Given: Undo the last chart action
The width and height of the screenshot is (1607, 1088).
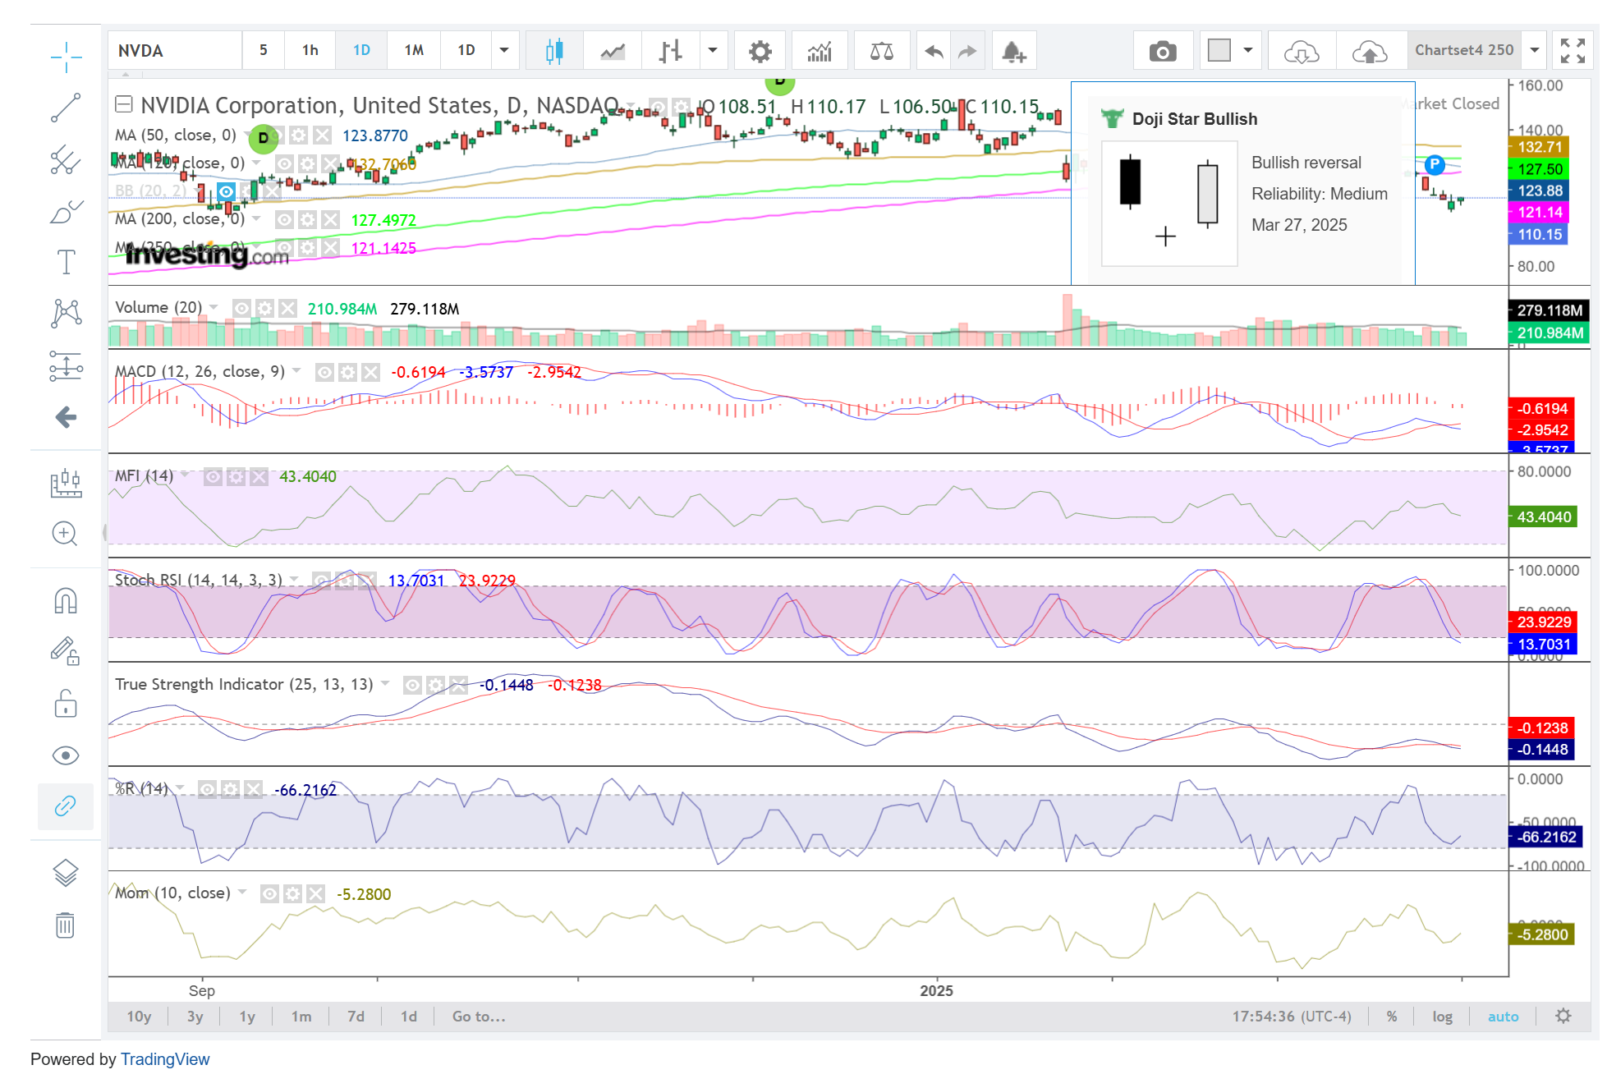Looking at the screenshot, I should pos(934,51).
